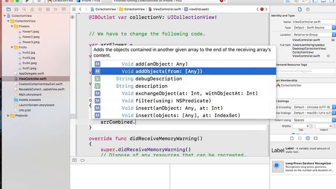Open the Find navigator magnifier icon
The image size is (336, 189).
(24, 9)
